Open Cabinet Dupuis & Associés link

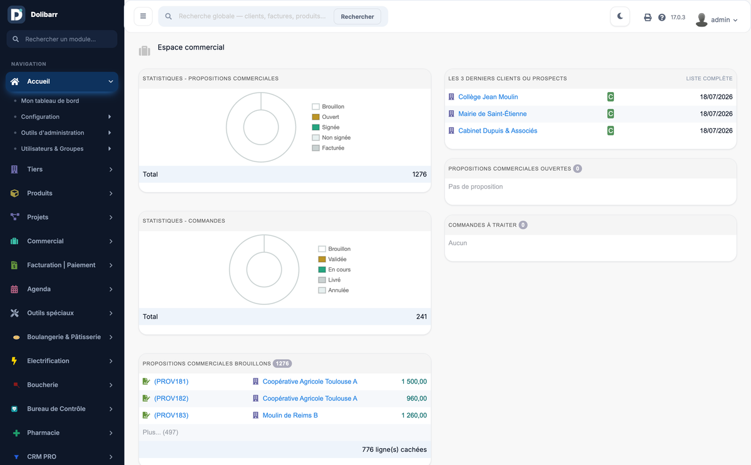[x=498, y=131]
